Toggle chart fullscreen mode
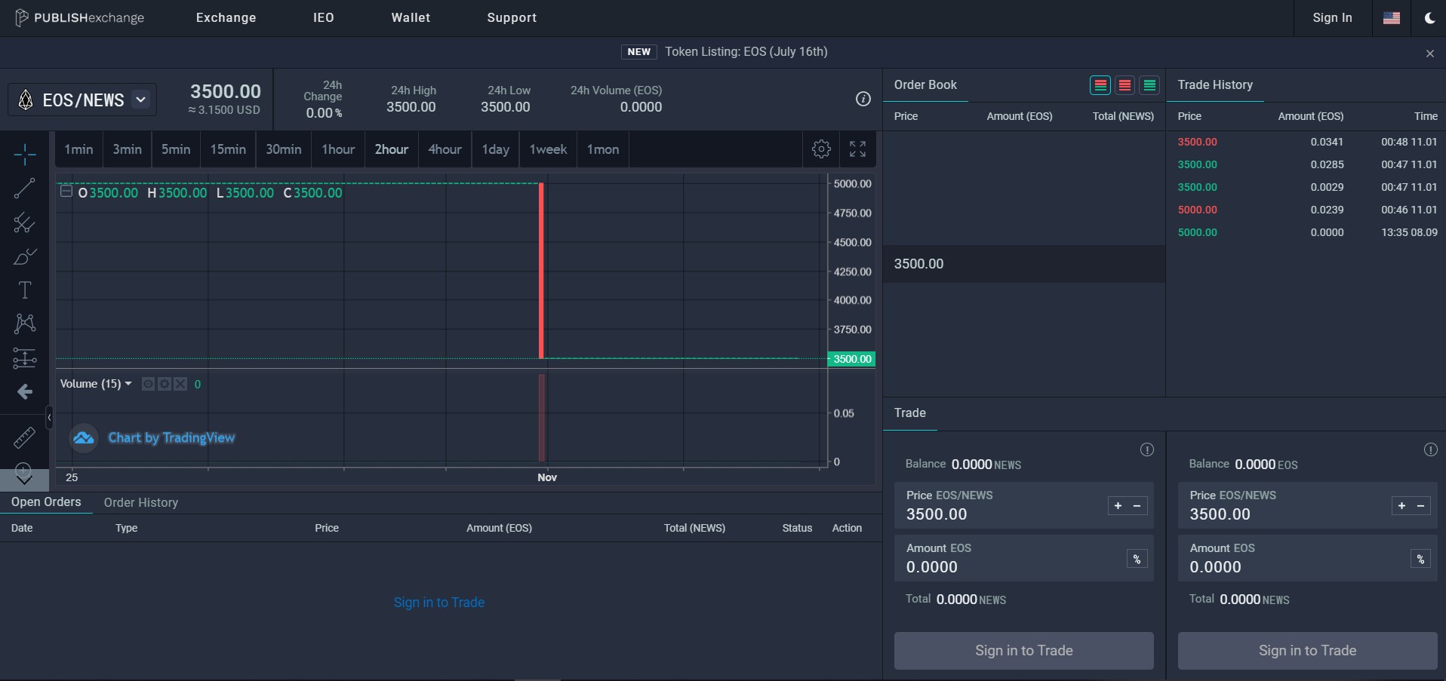This screenshot has height=681, width=1446. click(857, 149)
